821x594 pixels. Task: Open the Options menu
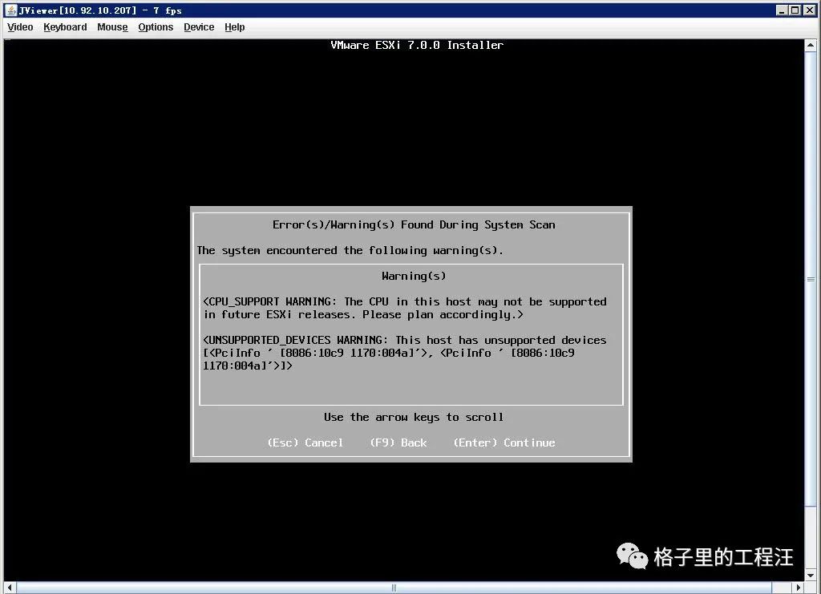tap(156, 27)
